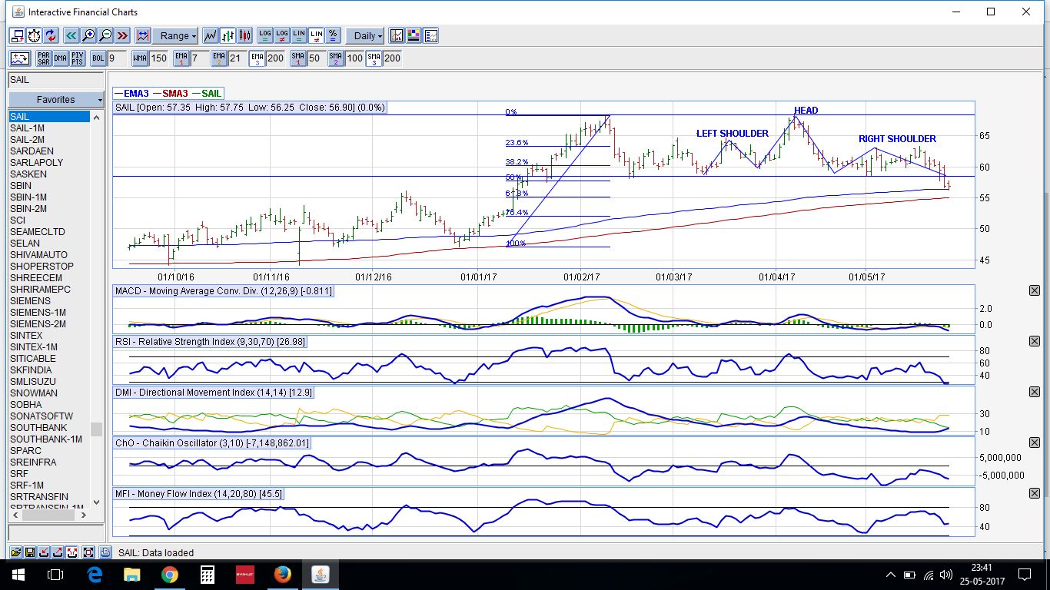The height and width of the screenshot is (590, 1050).
Task: Close the Money Flow Index panel
Action: click(1034, 493)
